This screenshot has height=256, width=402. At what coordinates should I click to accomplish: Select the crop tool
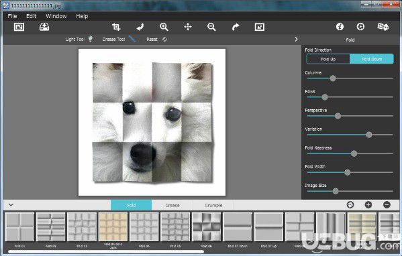coord(116,27)
